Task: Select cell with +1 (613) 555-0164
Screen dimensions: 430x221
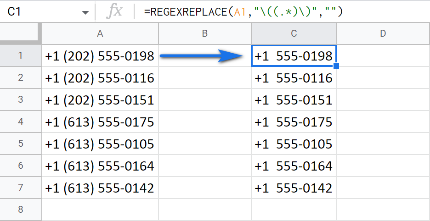Action: [x=100, y=166]
